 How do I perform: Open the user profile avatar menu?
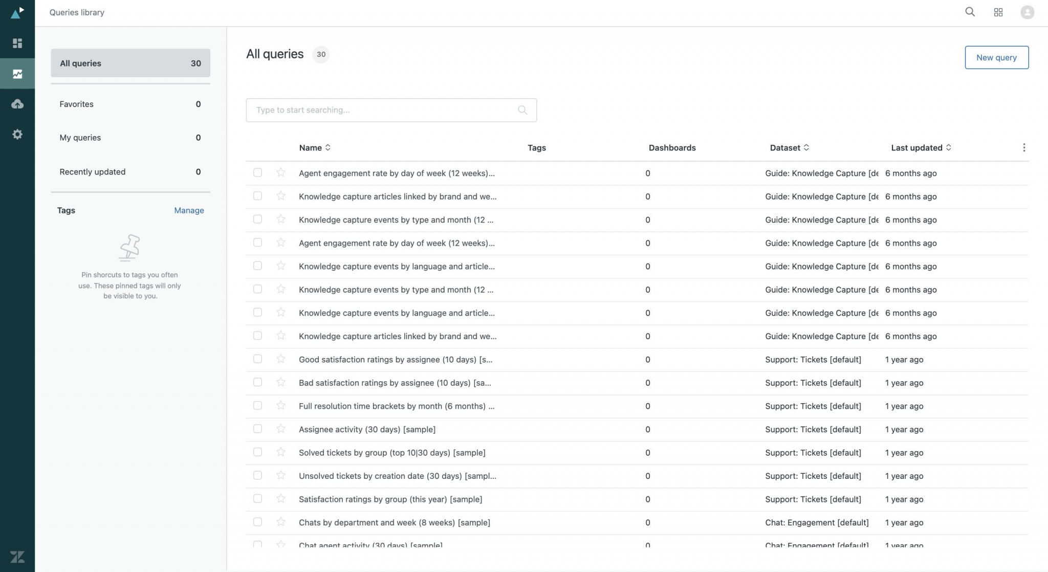coord(1027,12)
